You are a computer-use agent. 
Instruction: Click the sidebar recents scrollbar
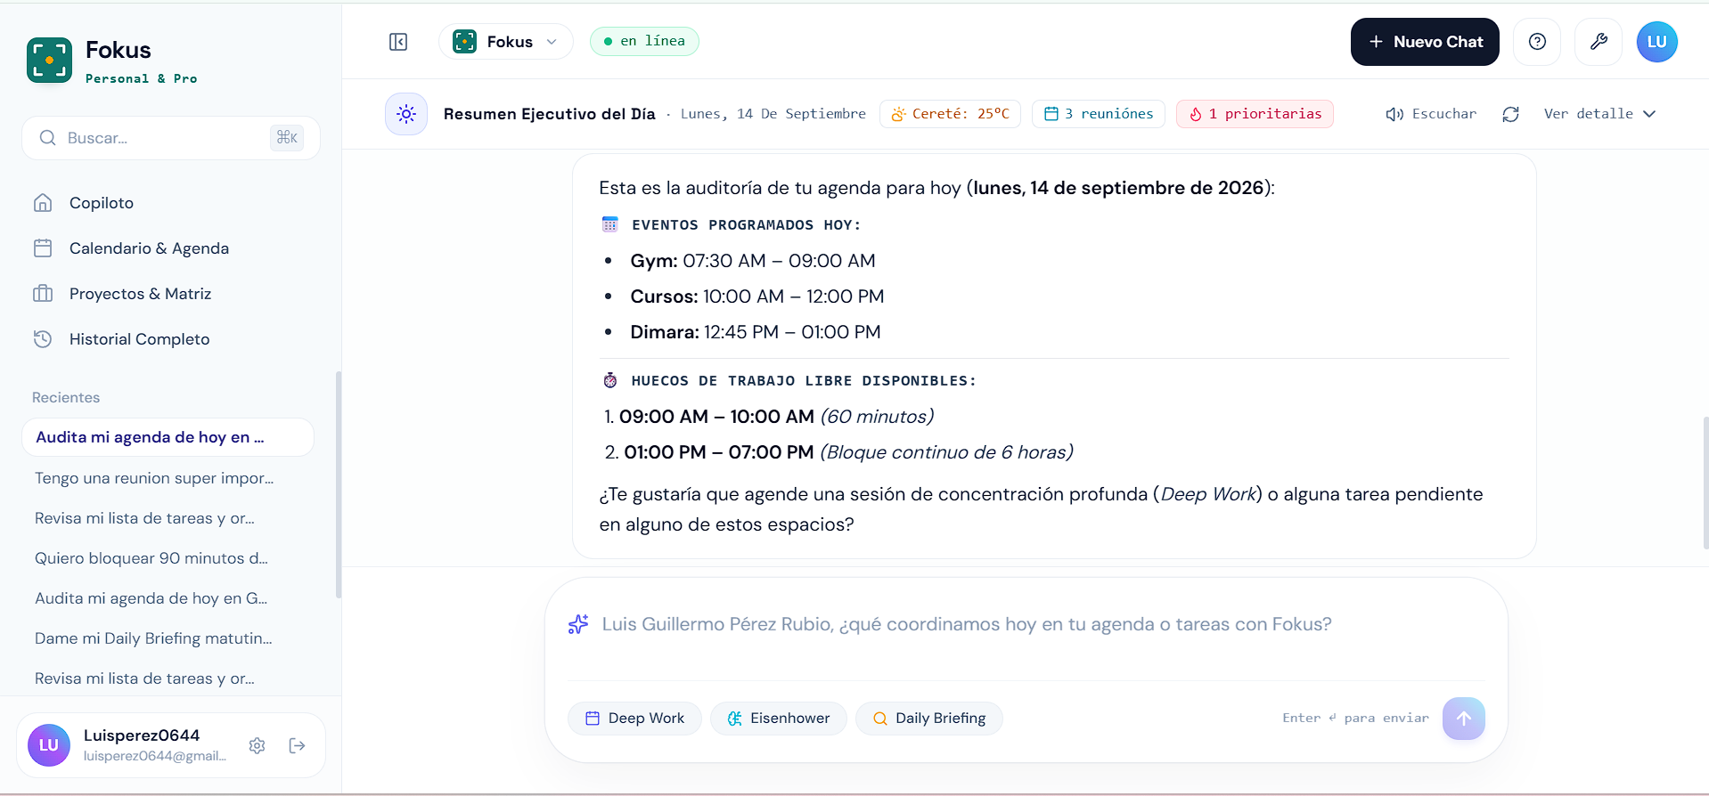click(338, 484)
